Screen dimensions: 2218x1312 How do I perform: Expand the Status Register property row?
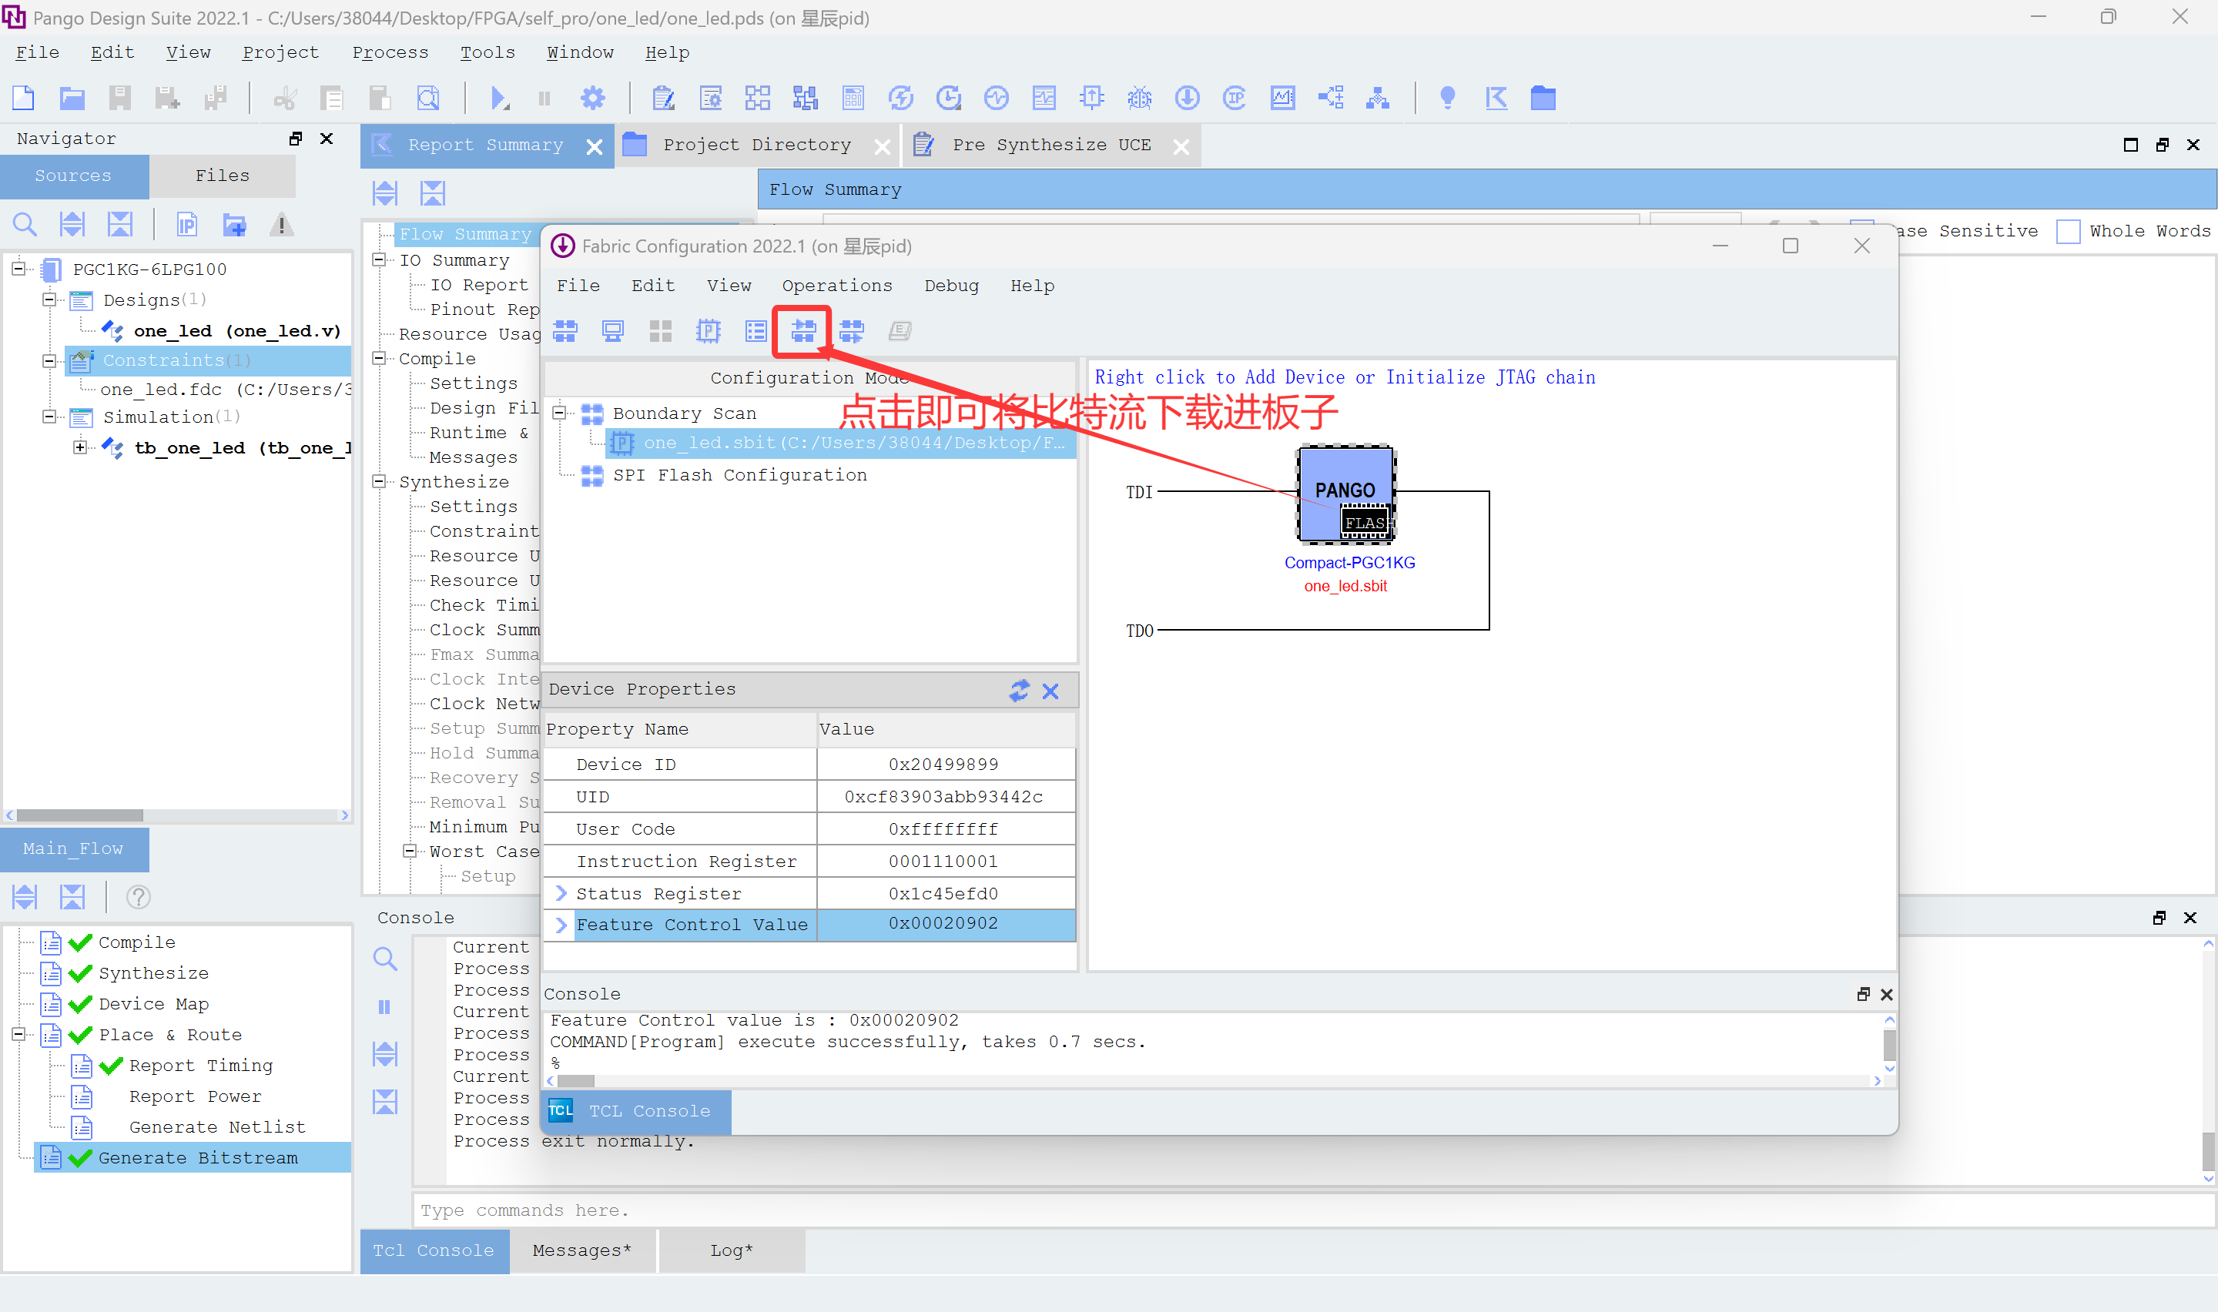561,894
